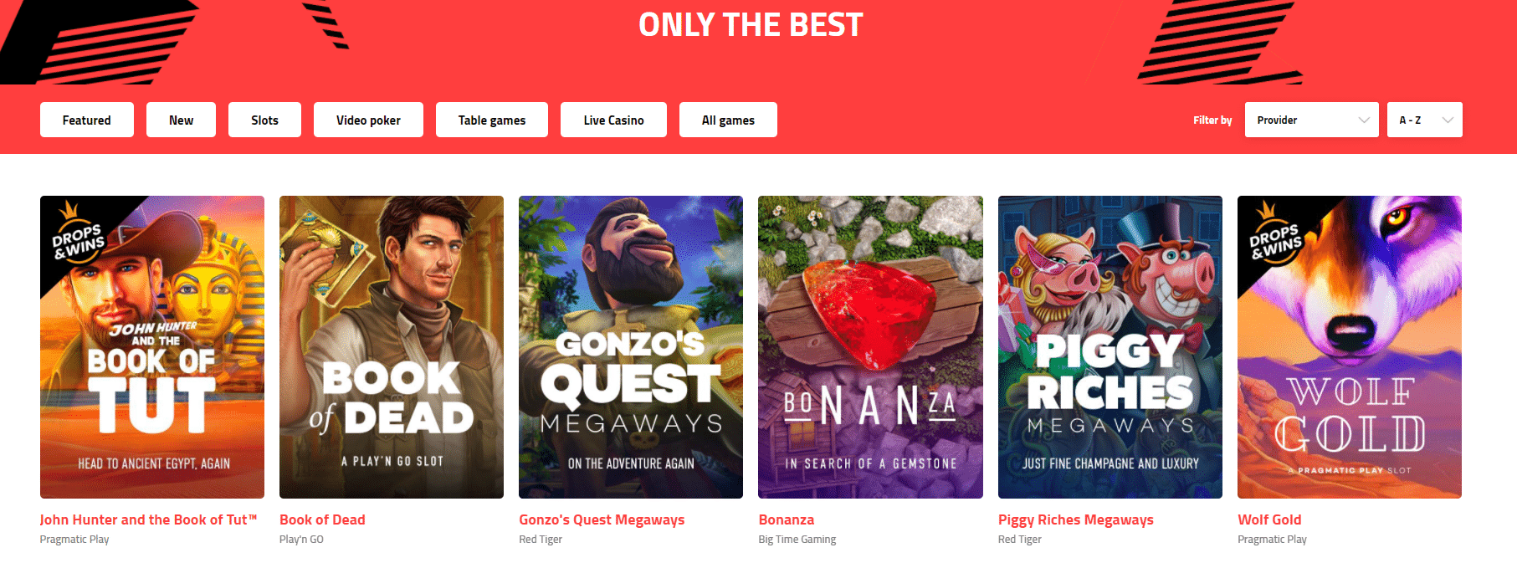Open the Bonanza gemstone game tile
The height and width of the screenshot is (563, 1517).
point(870,347)
